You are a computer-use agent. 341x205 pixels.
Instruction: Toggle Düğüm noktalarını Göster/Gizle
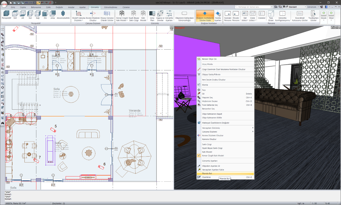click(x=205, y=15)
